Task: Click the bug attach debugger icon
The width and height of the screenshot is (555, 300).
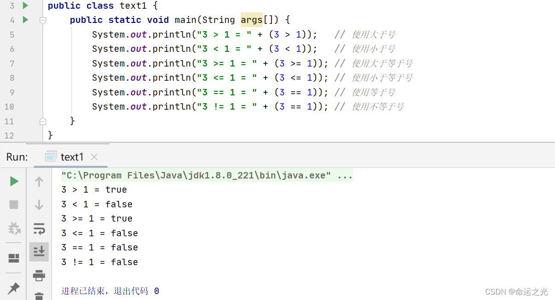Action: [x=14, y=228]
